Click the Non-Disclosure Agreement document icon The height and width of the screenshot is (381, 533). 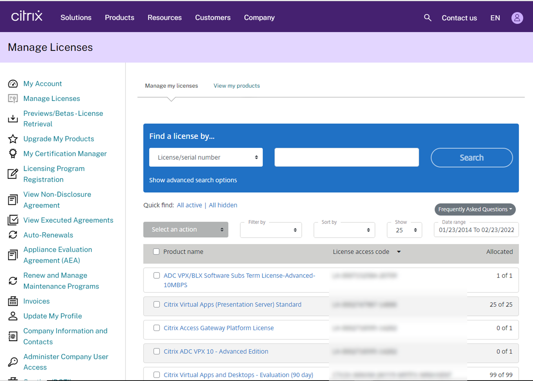pos(13,200)
